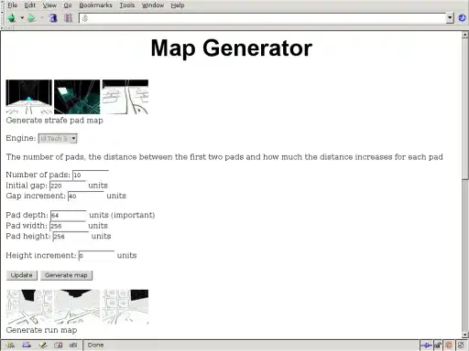Open the Back history dropdown arrow

tap(22, 18)
